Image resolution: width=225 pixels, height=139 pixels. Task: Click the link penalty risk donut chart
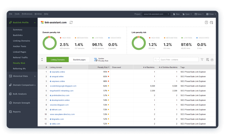pyautogui.click(x=139, y=43)
